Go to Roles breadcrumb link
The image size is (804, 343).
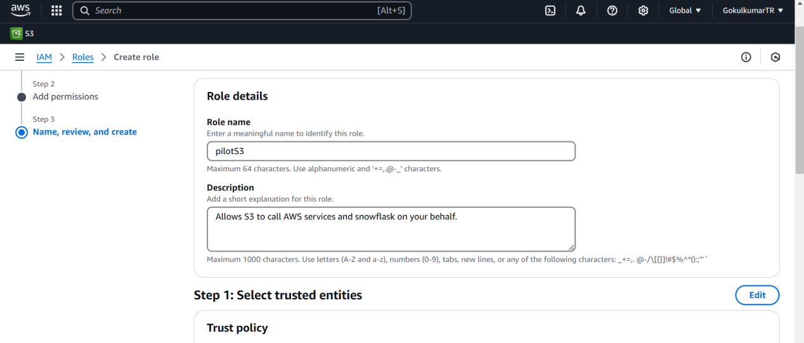click(x=82, y=57)
